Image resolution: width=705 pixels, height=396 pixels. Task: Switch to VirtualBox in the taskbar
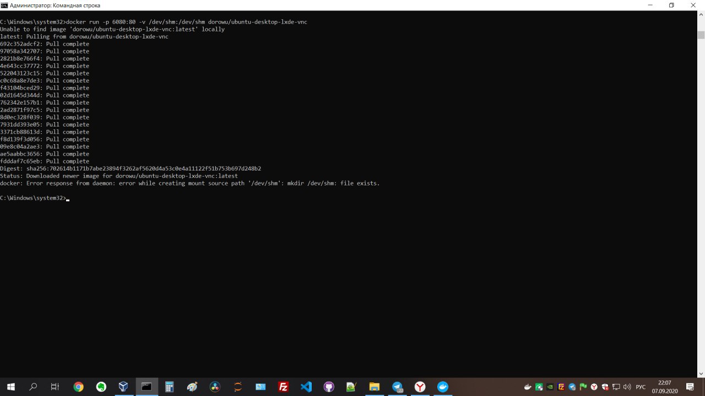(x=123, y=387)
